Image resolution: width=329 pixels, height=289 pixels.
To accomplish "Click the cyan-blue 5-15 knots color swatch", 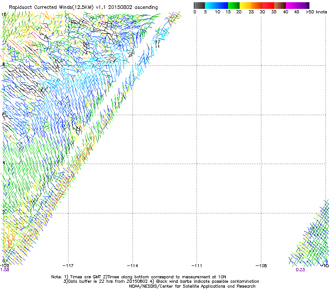I will click(x=217, y=5).
